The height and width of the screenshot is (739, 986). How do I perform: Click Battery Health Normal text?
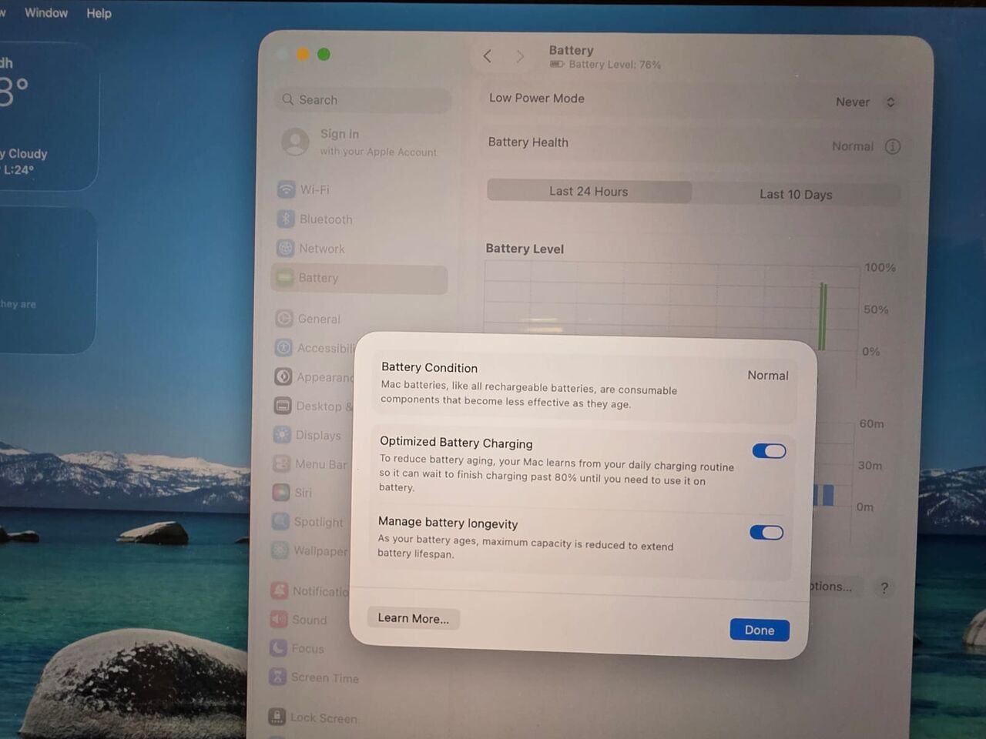(853, 146)
